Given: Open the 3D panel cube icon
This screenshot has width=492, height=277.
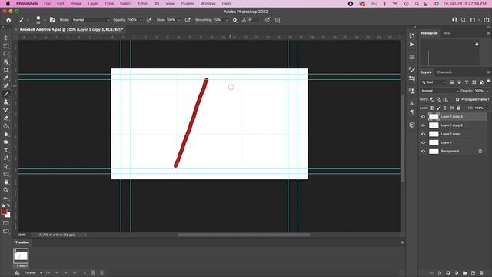Looking at the screenshot, I should coord(412,125).
